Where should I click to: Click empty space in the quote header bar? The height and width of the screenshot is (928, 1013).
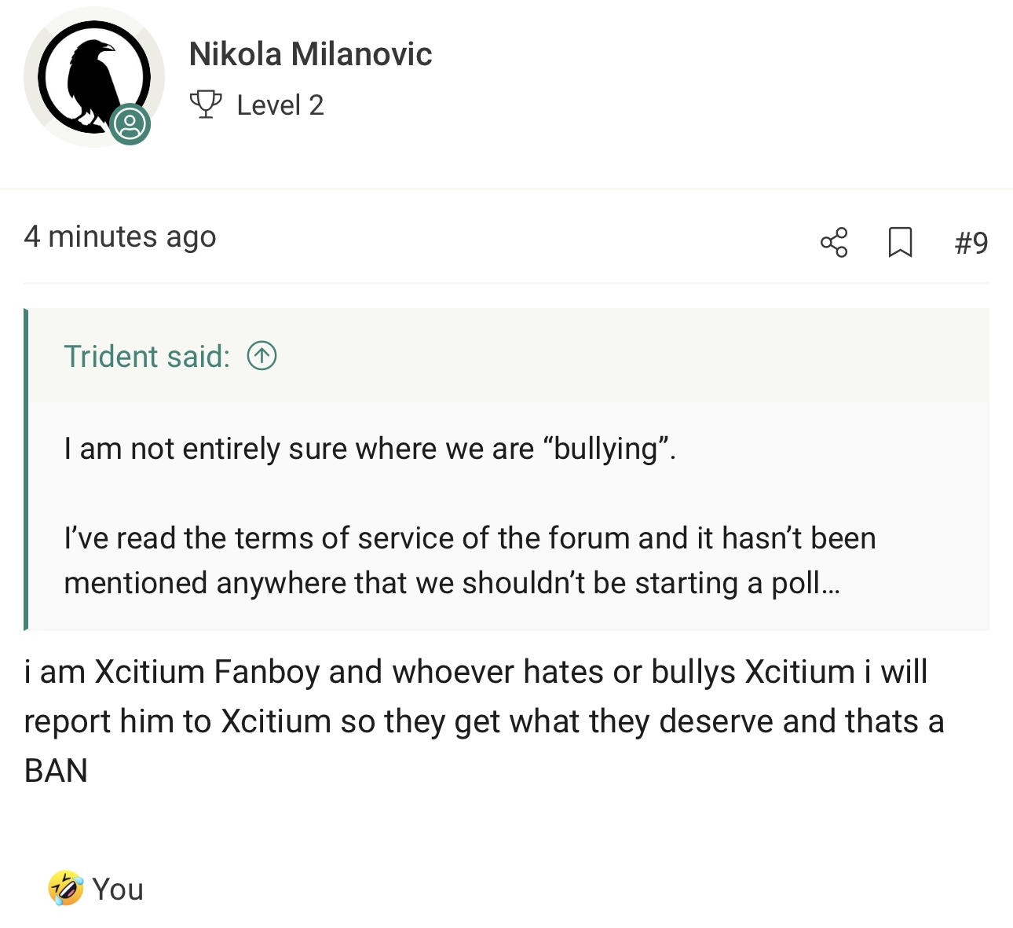(628, 357)
